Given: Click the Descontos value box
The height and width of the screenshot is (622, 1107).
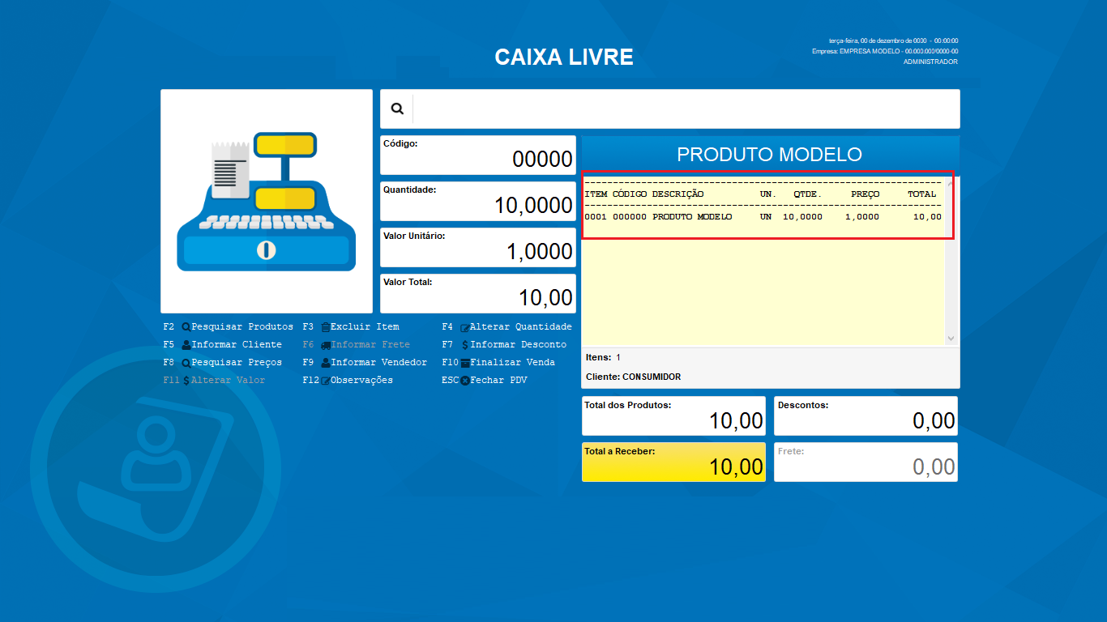Looking at the screenshot, I should [866, 415].
